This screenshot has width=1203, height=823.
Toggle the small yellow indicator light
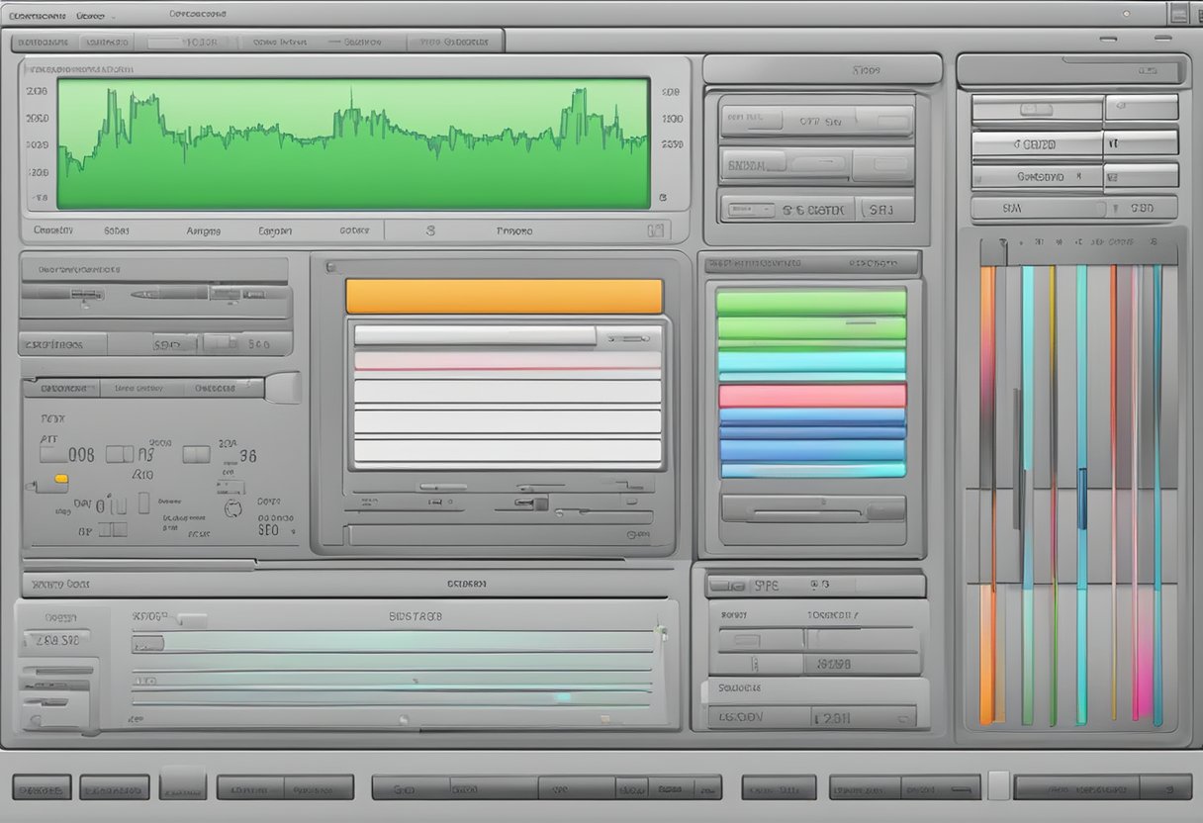[61, 479]
